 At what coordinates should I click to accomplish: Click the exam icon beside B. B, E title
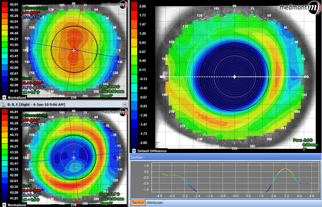pos(3,104)
